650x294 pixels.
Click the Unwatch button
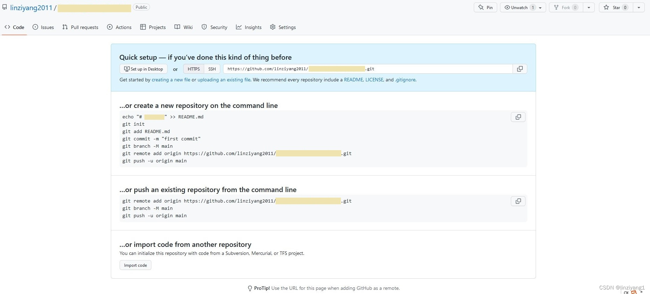(x=519, y=7)
